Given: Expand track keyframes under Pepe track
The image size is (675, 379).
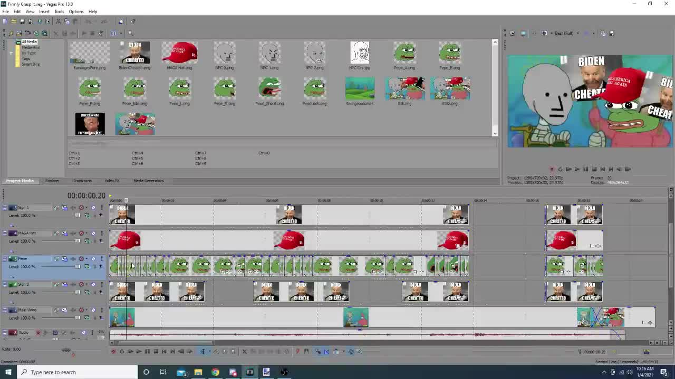Looking at the screenshot, I should click(12, 277).
